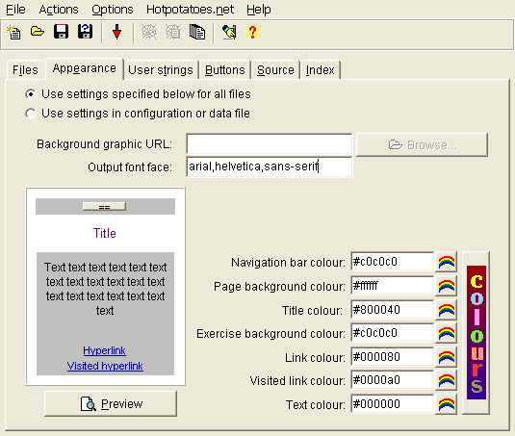This screenshot has width=515, height=436.
Task: Click the Link colour hex field
Action: pyautogui.click(x=392, y=357)
